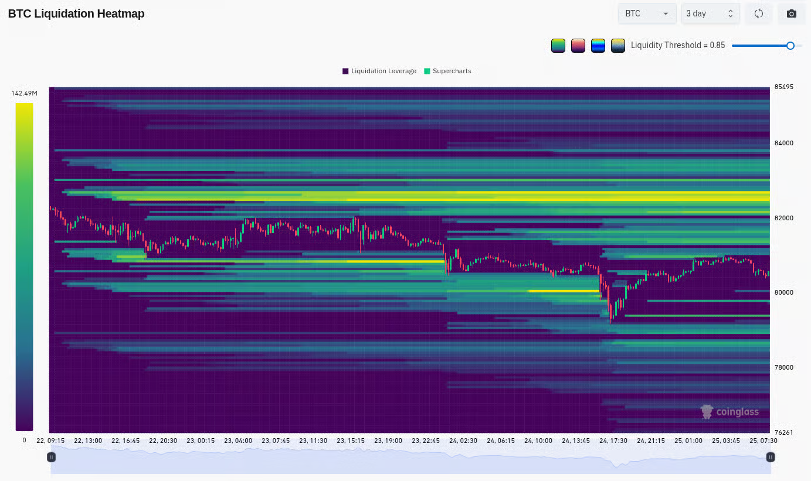This screenshot has height=481, width=811.
Task: Click the 22, 16:45 time axis label
Action: coord(125,441)
